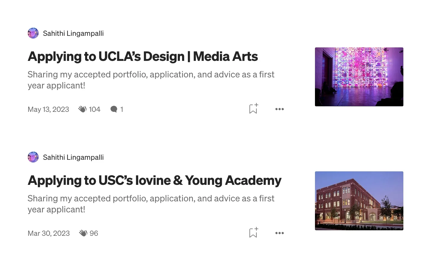Open more options for USC article
The width and height of the screenshot is (431, 265).
pos(279,233)
